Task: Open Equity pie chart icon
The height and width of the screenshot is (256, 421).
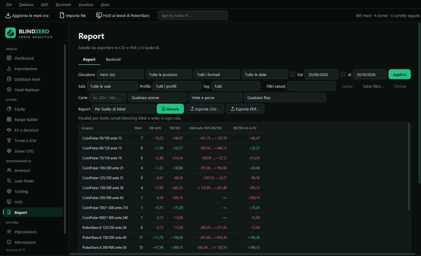Action: click(9, 109)
